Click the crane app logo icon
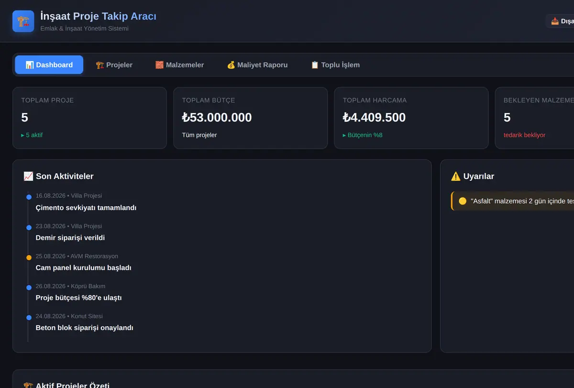Screen dimensions: 574x388 point(23,21)
